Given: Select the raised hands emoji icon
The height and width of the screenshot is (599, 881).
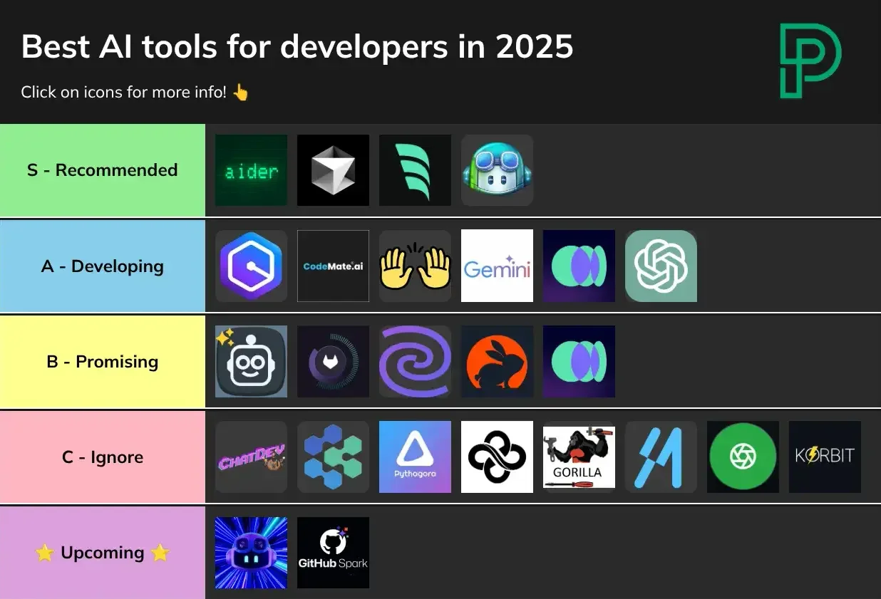Looking at the screenshot, I should [x=415, y=266].
